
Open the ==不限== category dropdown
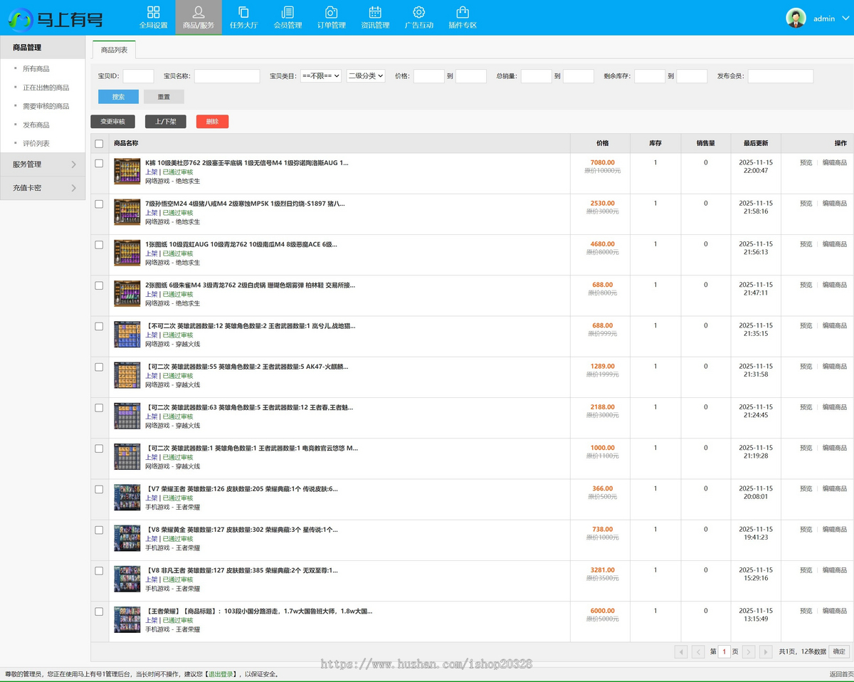(x=321, y=75)
